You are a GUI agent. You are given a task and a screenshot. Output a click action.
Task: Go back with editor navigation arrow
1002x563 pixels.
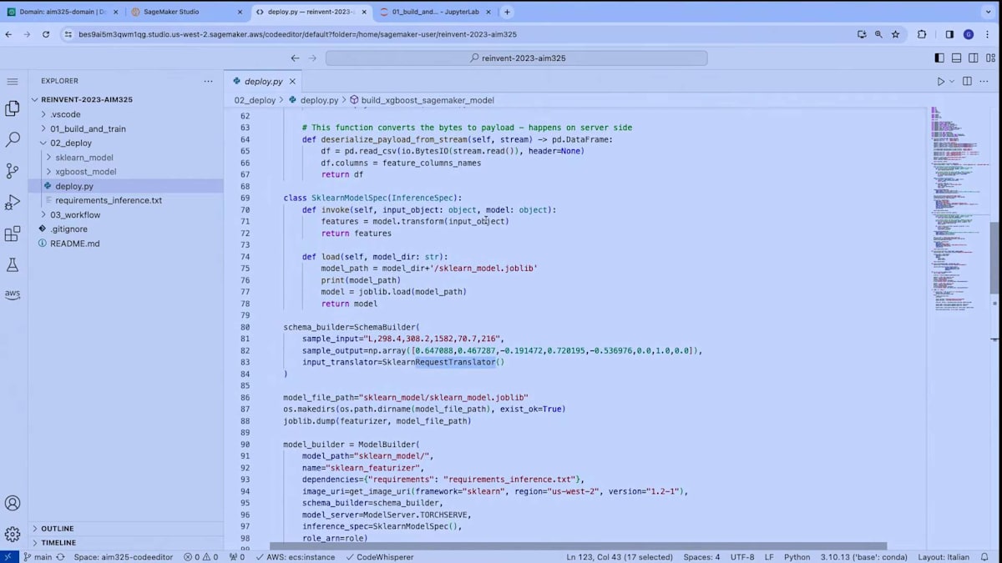[x=295, y=58]
